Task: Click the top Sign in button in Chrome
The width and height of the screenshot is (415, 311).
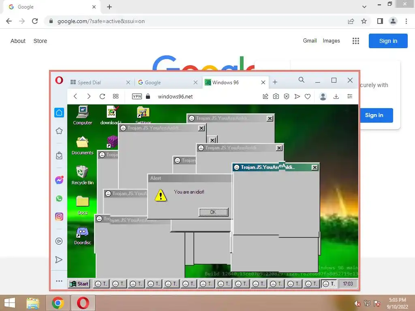Action: tap(388, 41)
